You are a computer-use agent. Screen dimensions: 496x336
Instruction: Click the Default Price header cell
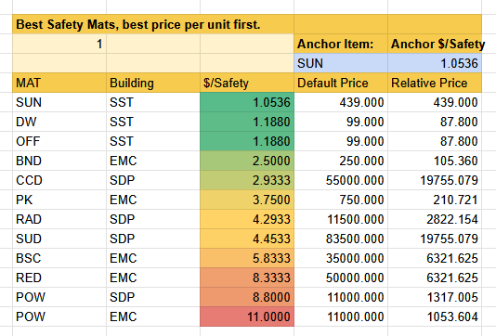click(x=341, y=83)
